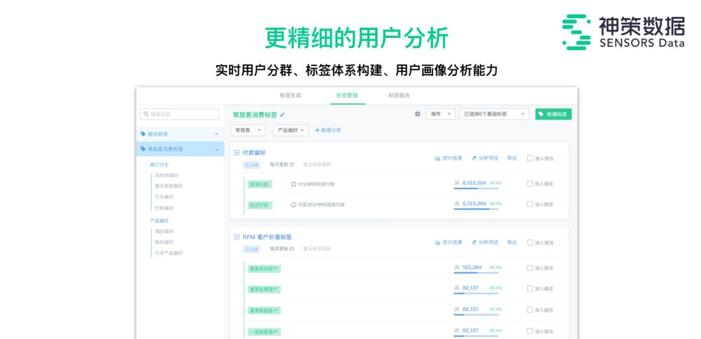The image size is (701, 339).
Task: Click the people icon in the 重要挽留客户 row
Action: [x=456, y=309]
